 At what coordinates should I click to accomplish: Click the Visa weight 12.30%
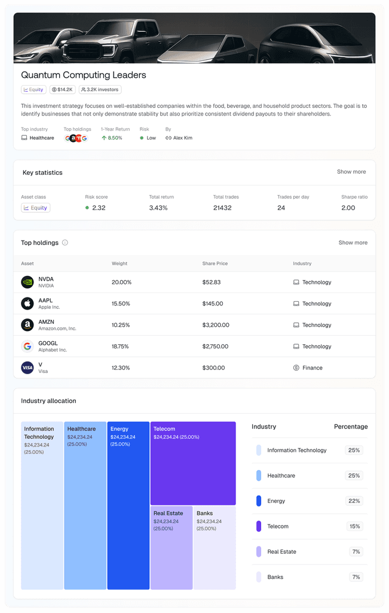(121, 368)
